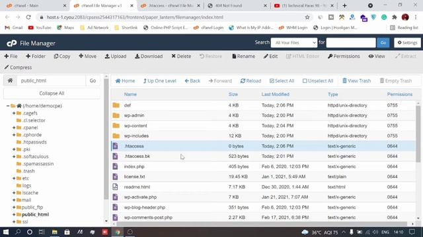Click the search text field
423x237 pixels.
click(x=351, y=42)
